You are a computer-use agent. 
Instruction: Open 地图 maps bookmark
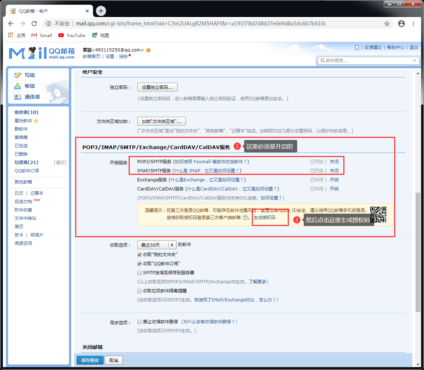(x=101, y=36)
